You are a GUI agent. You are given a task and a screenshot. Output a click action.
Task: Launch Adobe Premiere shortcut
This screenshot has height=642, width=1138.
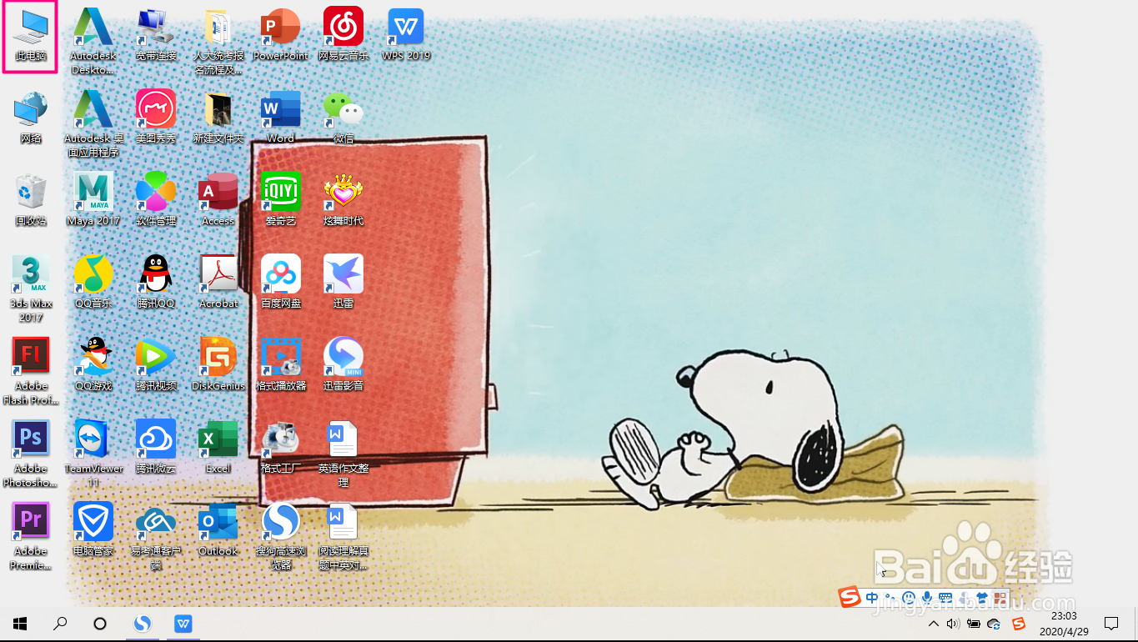coord(31,536)
